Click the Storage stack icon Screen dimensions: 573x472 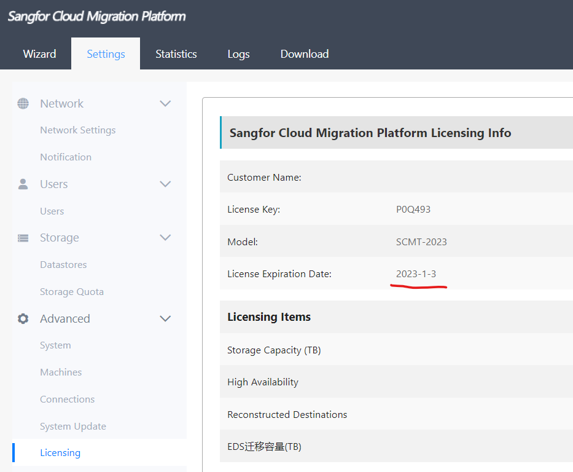pyautogui.click(x=23, y=238)
